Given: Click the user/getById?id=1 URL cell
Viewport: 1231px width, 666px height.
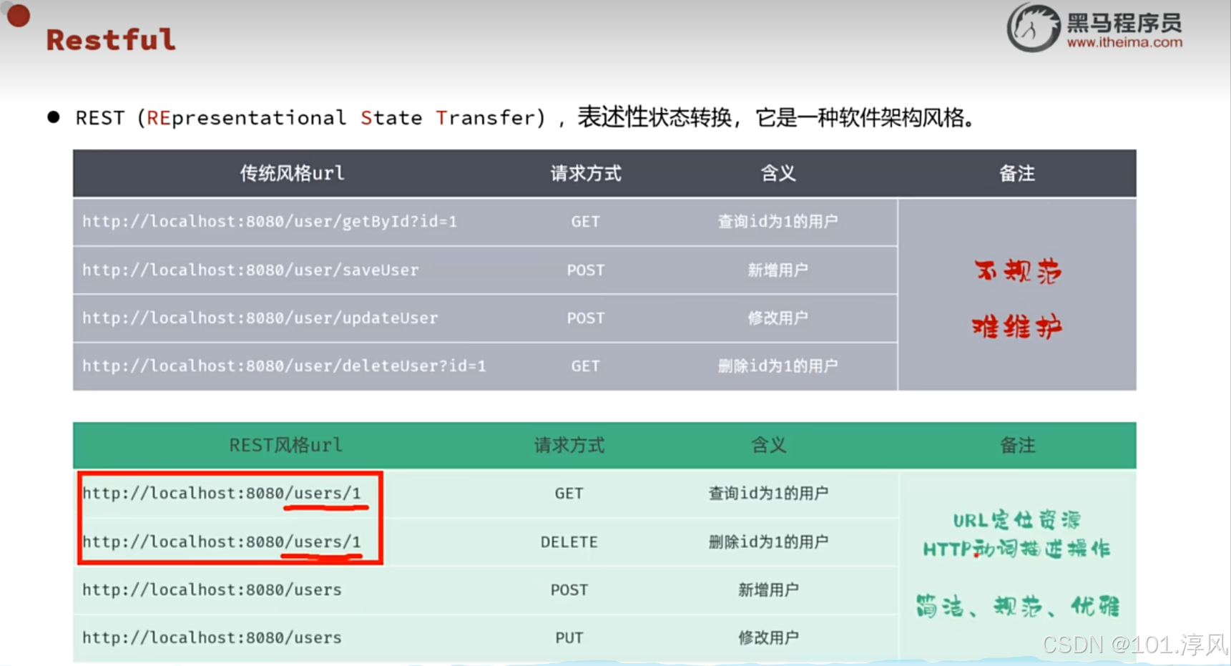Looking at the screenshot, I should tap(270, 222).
